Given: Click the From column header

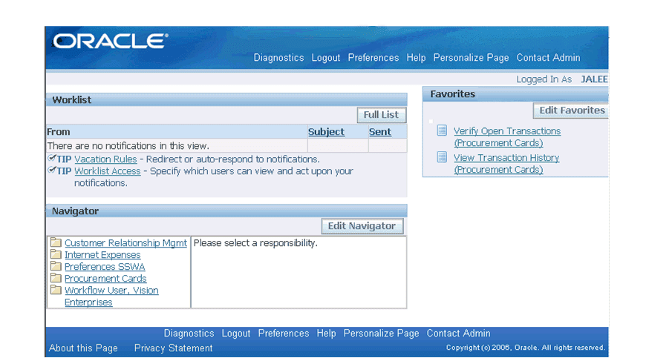Looking at the screenshot, I should coord(59,132).
